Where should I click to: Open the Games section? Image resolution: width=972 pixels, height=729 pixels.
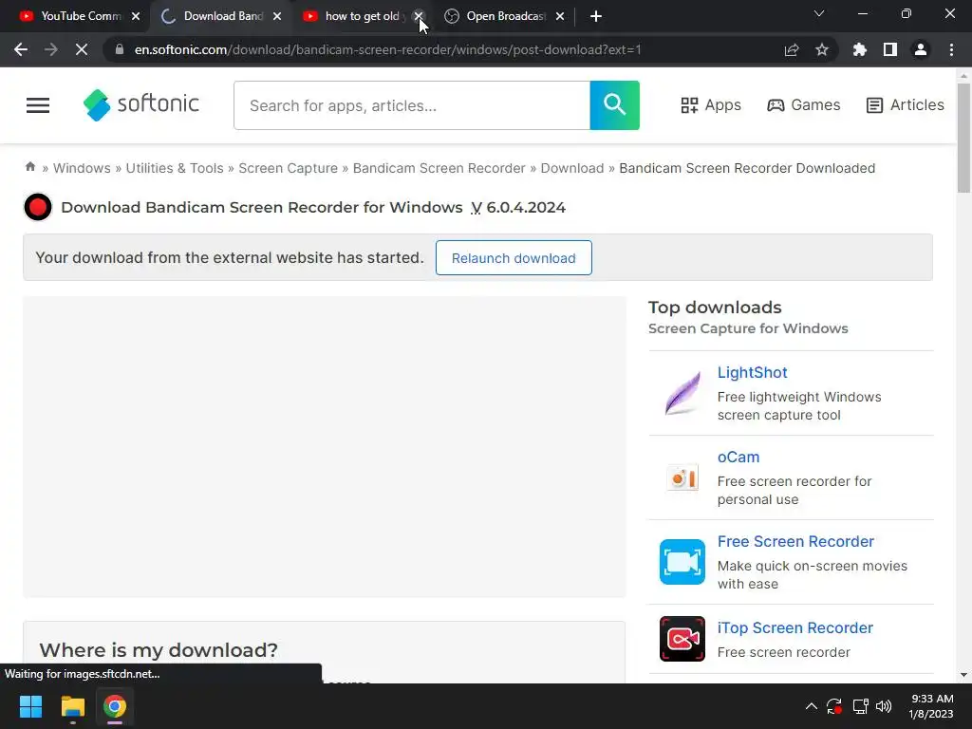(803, 105)
